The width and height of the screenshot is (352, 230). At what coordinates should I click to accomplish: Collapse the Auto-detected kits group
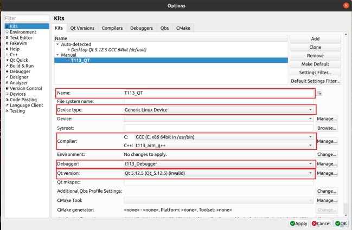point(57,44)
